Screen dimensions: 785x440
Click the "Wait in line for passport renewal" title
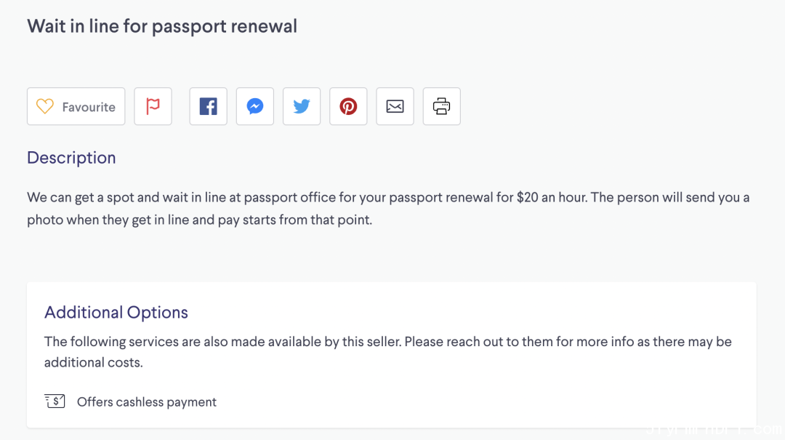162,26
